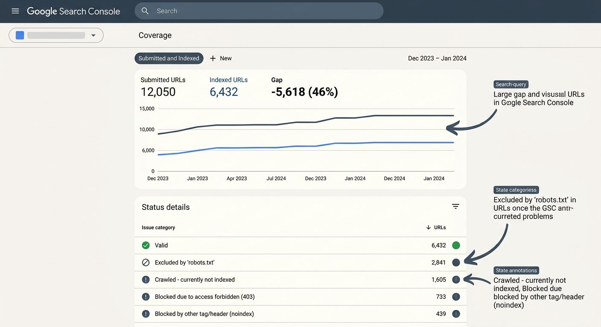Image resolution: width=601 pixels, height=327 pixels.
Task: Click the Status details heading
Action: 166,207
